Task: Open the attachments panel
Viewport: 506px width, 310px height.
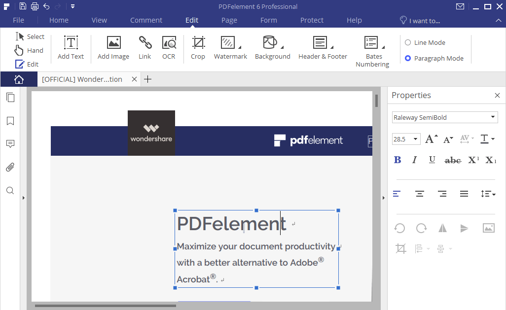Action: [x=10, y=167]
